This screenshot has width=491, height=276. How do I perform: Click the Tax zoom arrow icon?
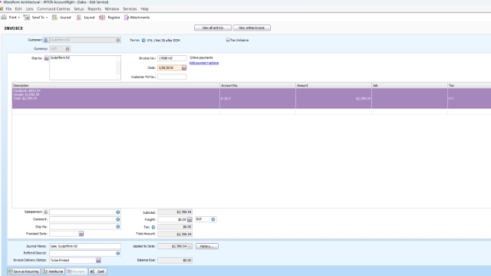click(153, 227)
